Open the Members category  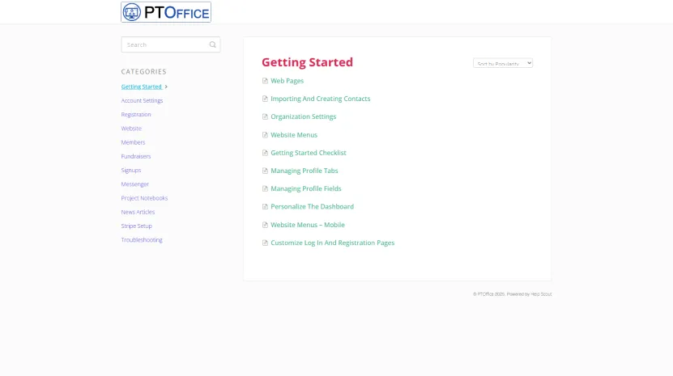[x=133, y=142]
